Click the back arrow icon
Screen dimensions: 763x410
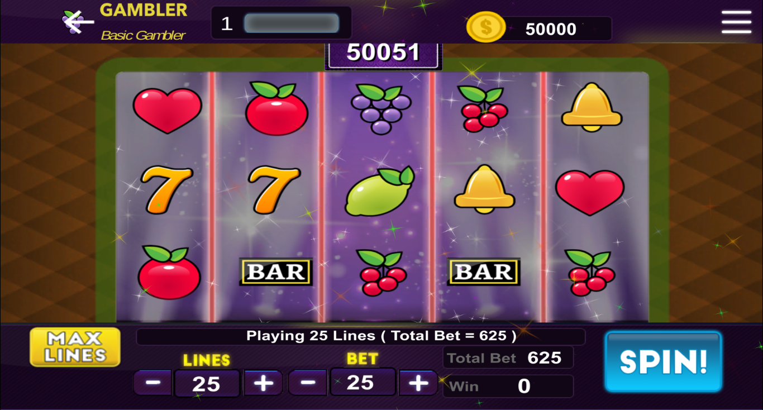tap(78, 22)
